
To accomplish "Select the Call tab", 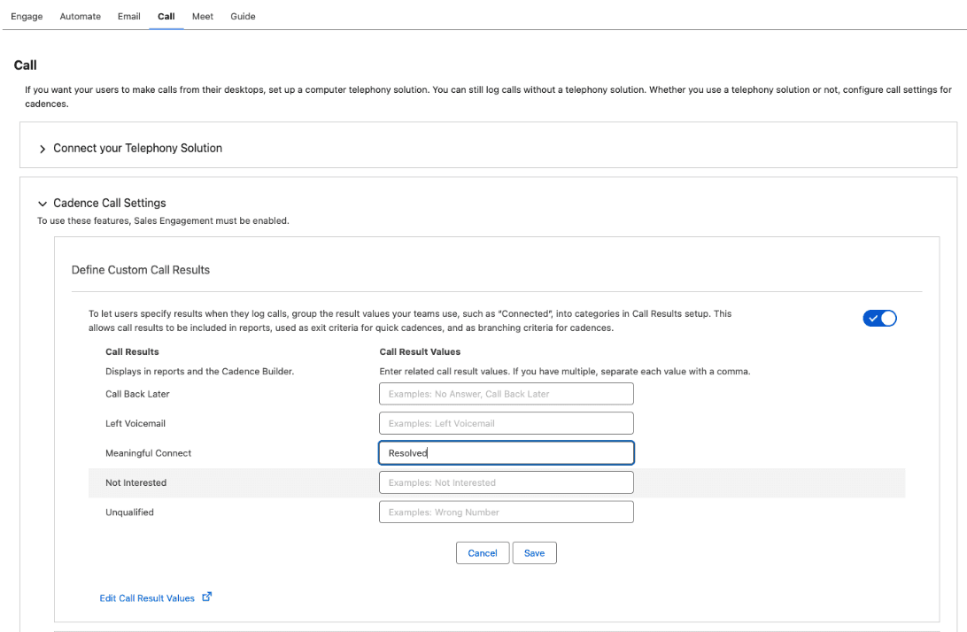I will pos(166,16).
